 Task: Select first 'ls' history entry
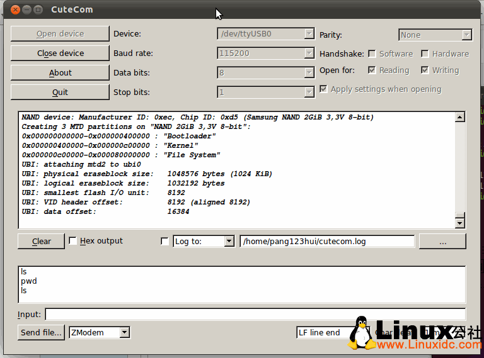(24, 271)
